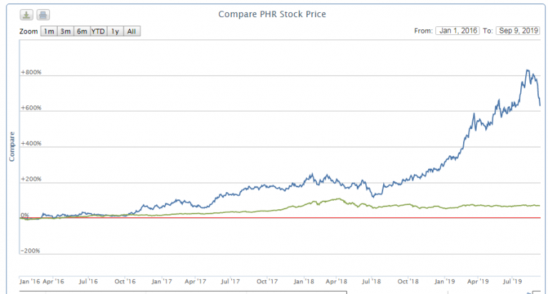Click the Oct '18 date label
This screenshot has width=548, height=294.
click(x=408, y=281)
